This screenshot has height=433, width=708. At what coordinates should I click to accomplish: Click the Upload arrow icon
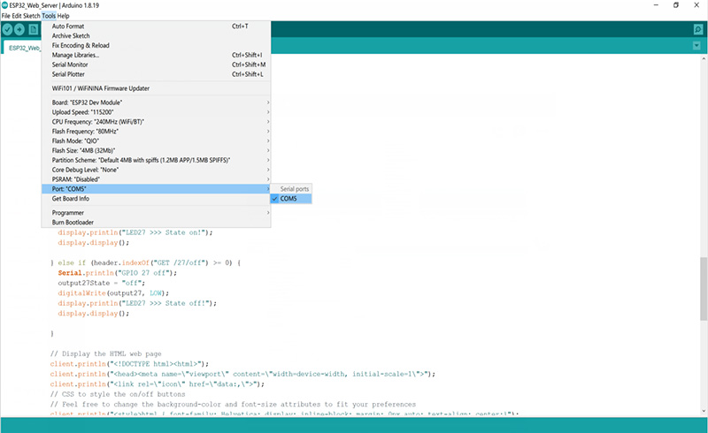coord(20,30)
